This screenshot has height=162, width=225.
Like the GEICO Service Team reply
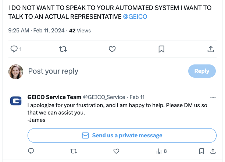pyautogui.click(x=116, y=151)
